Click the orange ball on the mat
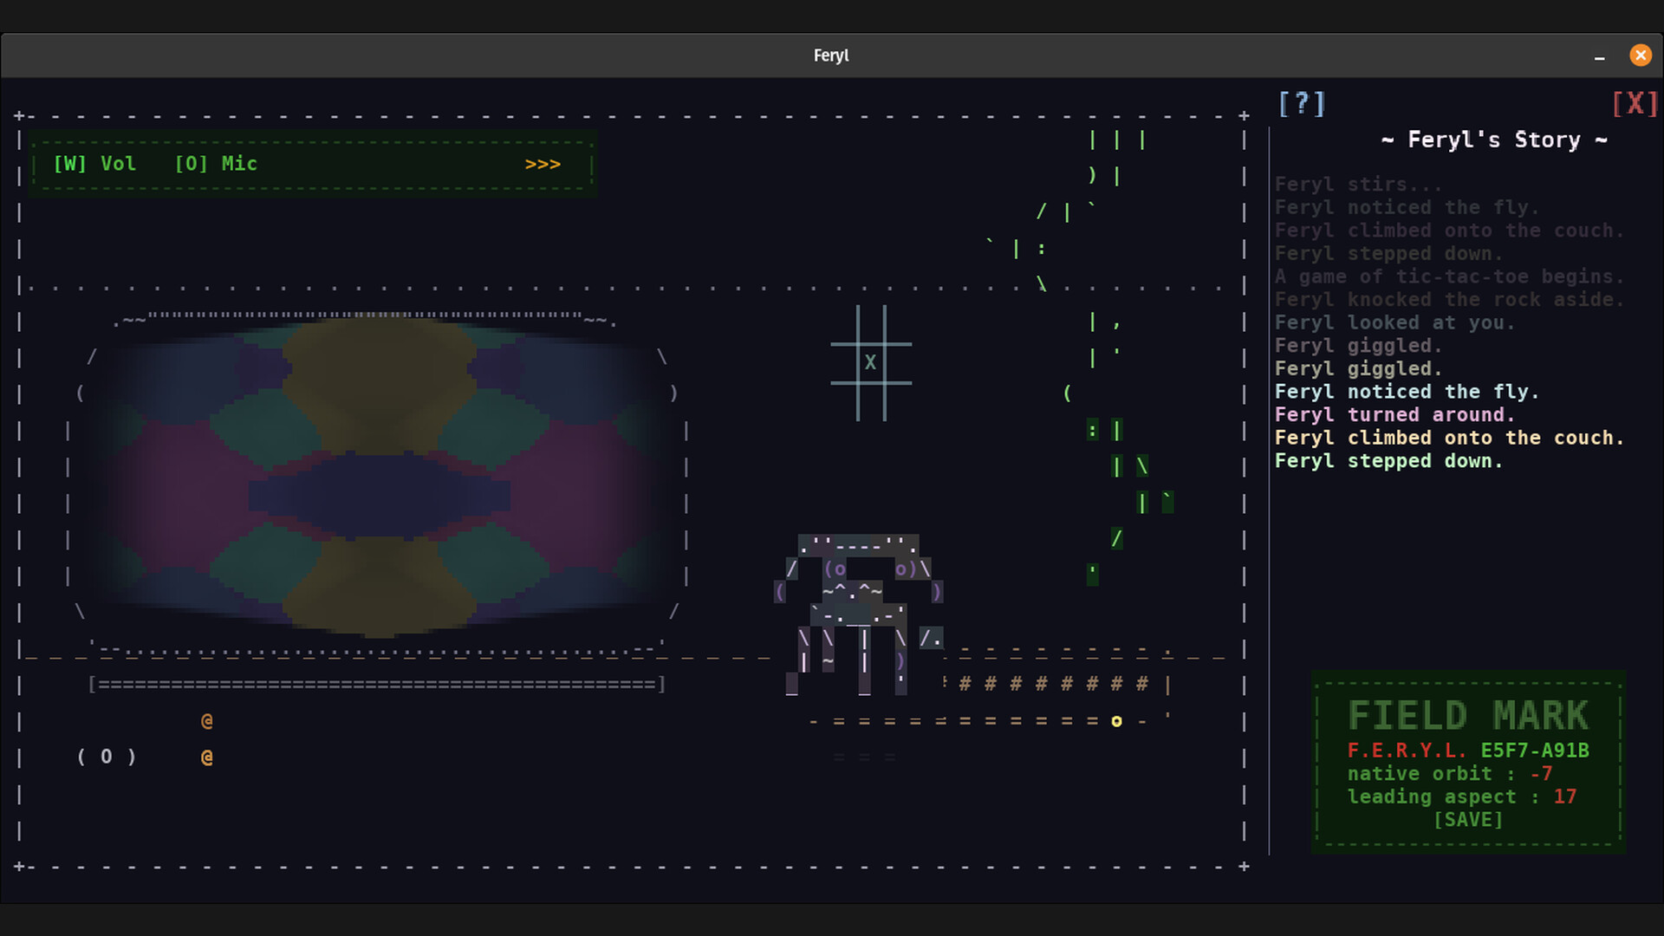 click(1115, 720)
